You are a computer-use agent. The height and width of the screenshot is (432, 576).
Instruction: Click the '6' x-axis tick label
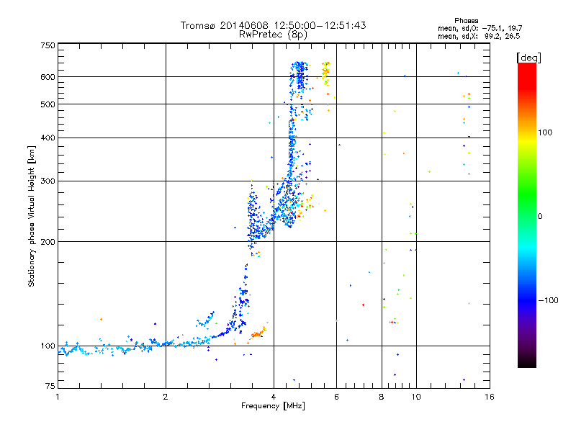336,397
